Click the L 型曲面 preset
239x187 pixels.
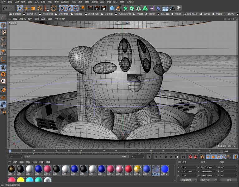click(x=15, y=14)
